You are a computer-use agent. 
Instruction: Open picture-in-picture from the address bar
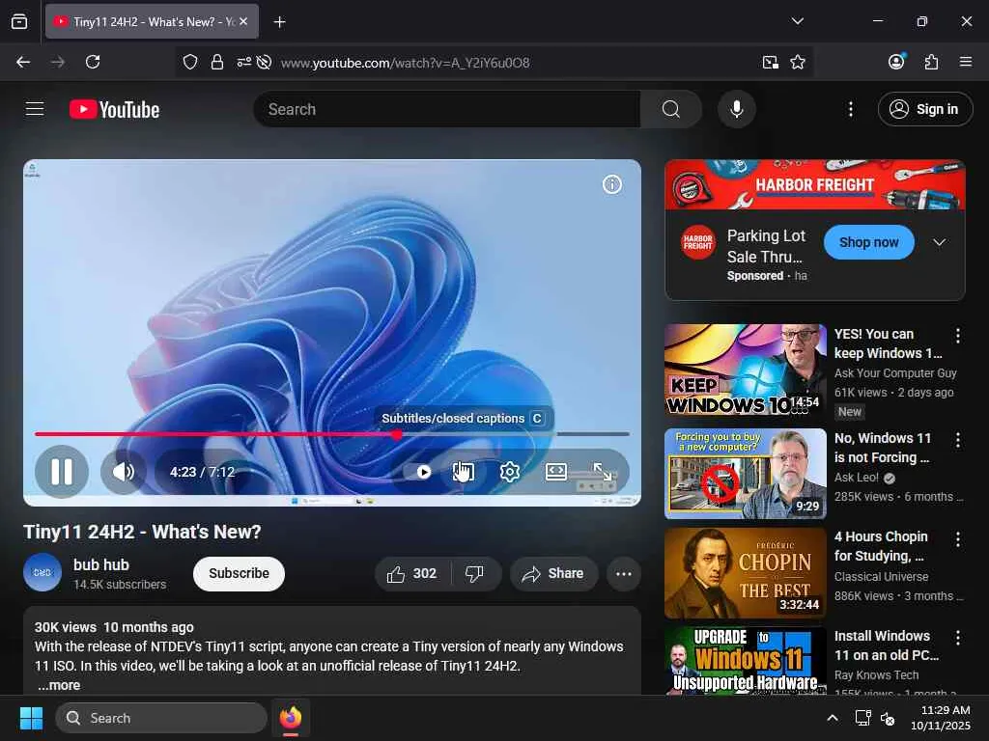point(770,62)
